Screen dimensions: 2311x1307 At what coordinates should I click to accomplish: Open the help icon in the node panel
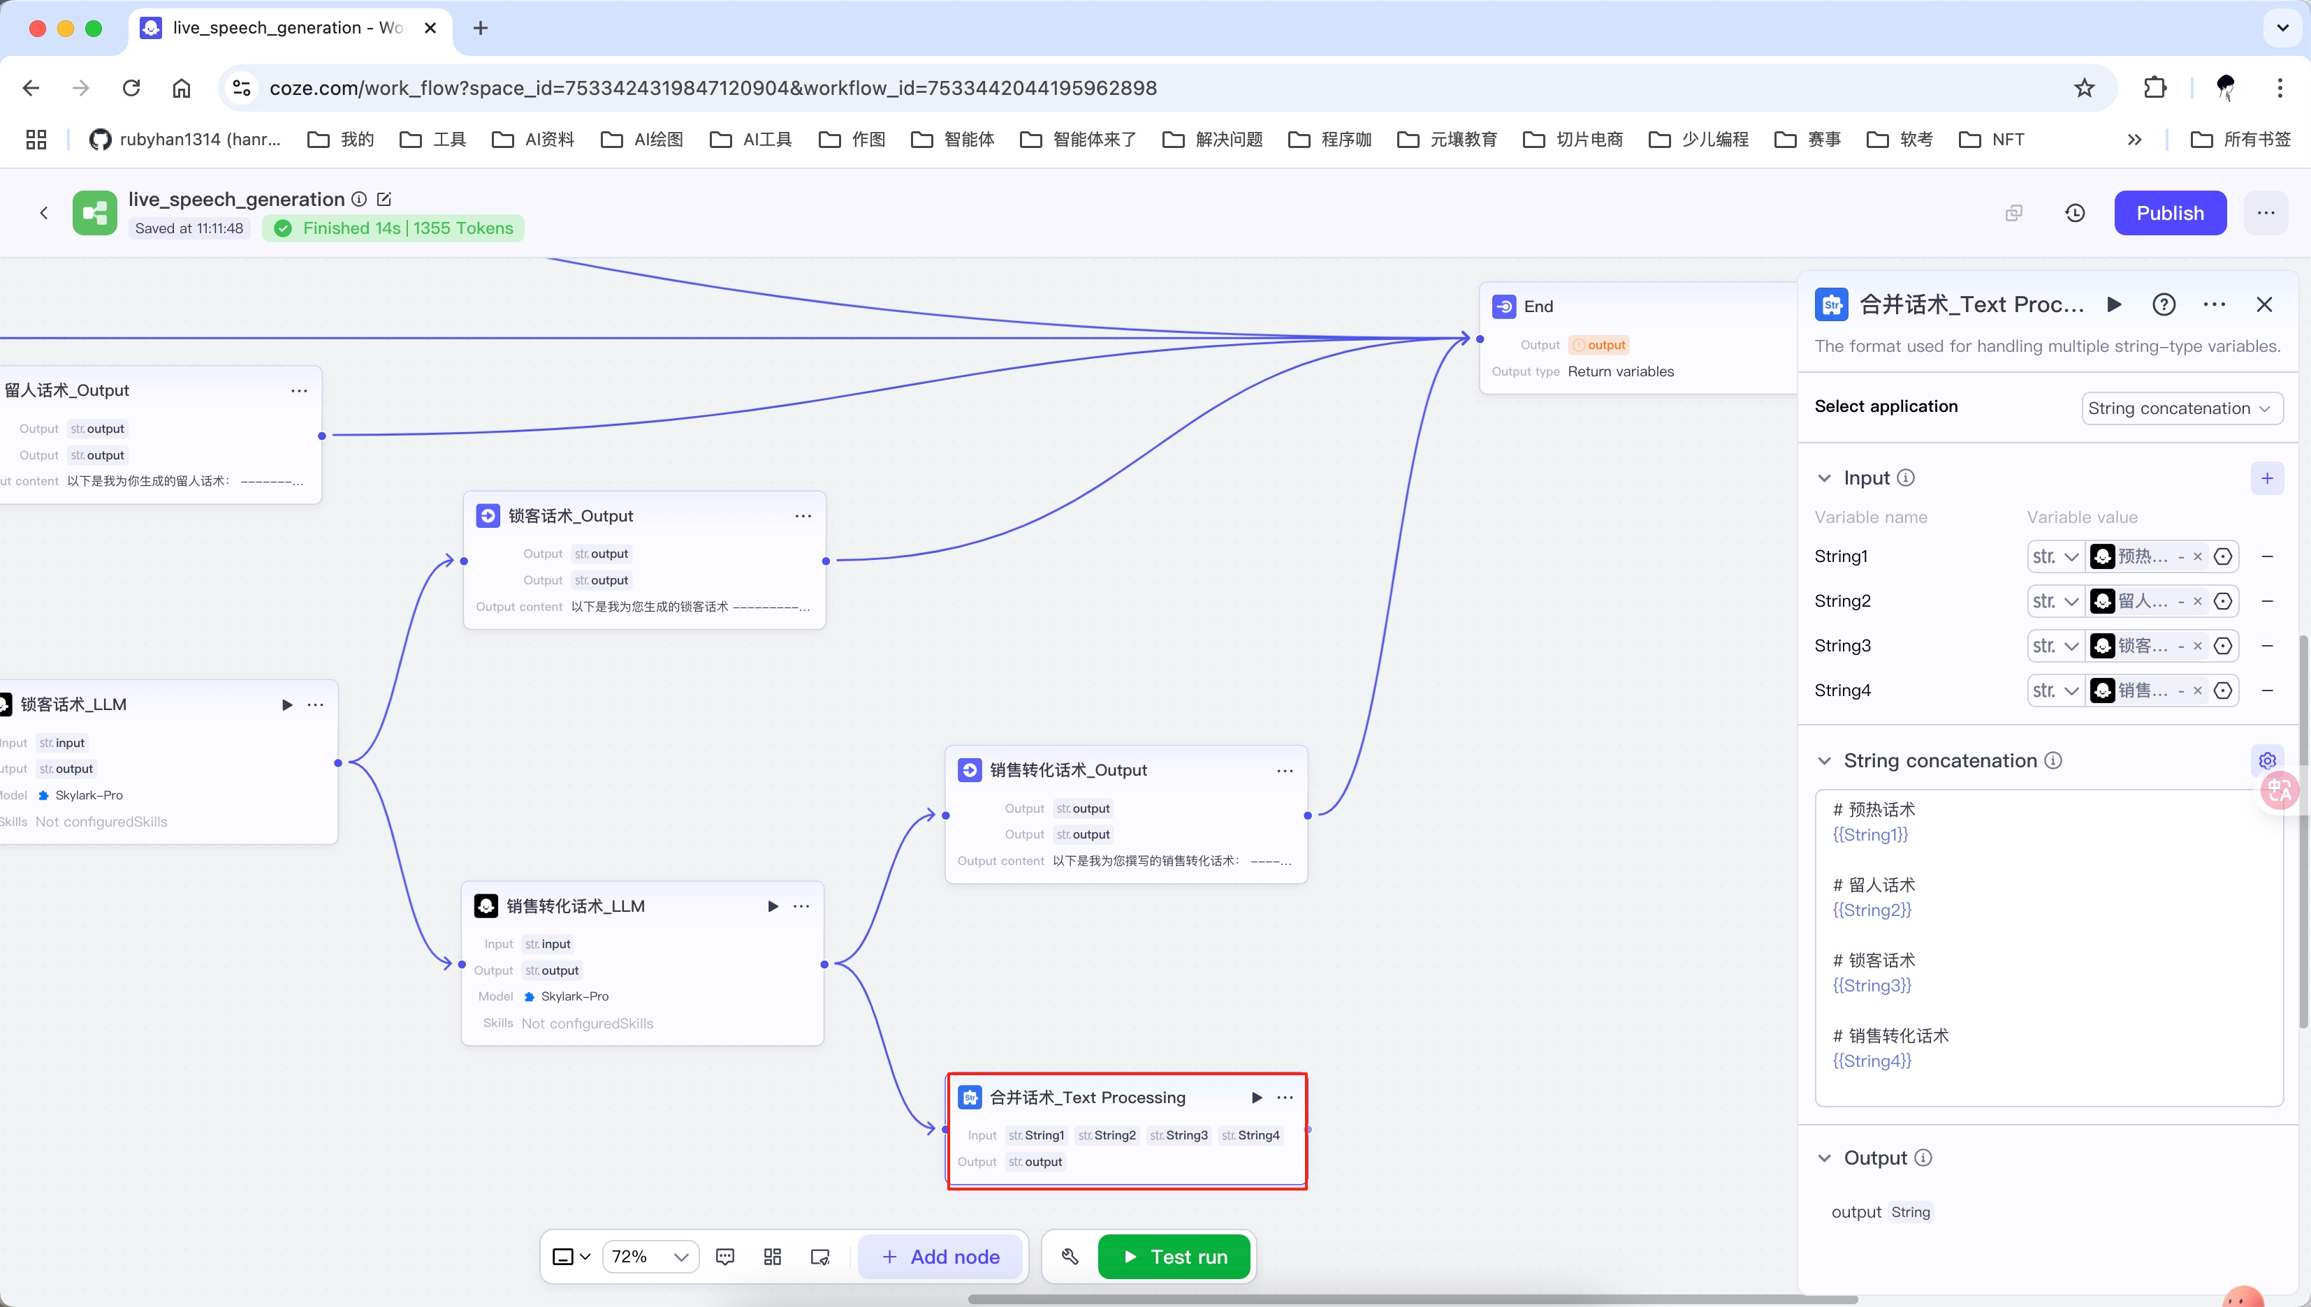2164,304
